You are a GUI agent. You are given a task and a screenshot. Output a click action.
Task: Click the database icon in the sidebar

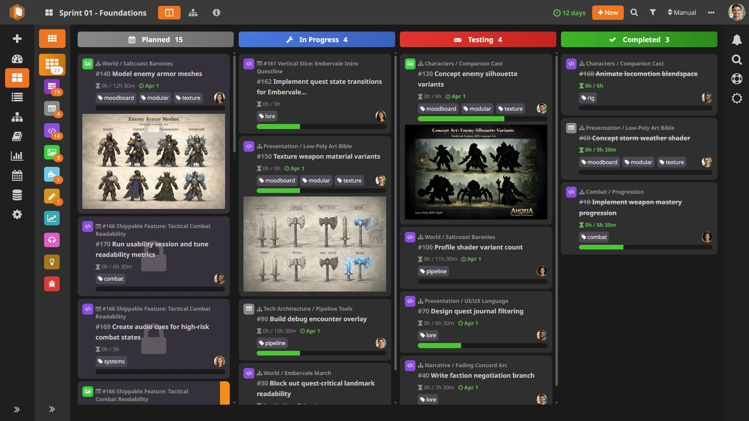point(17,195)
